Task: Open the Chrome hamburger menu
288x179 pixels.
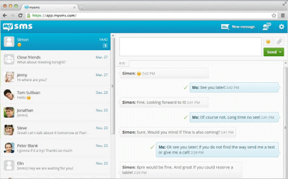Action: 283,16
